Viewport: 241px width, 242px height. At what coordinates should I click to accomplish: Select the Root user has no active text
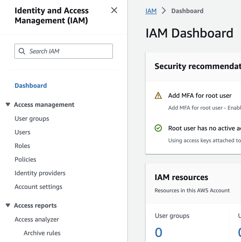(205, 128)
